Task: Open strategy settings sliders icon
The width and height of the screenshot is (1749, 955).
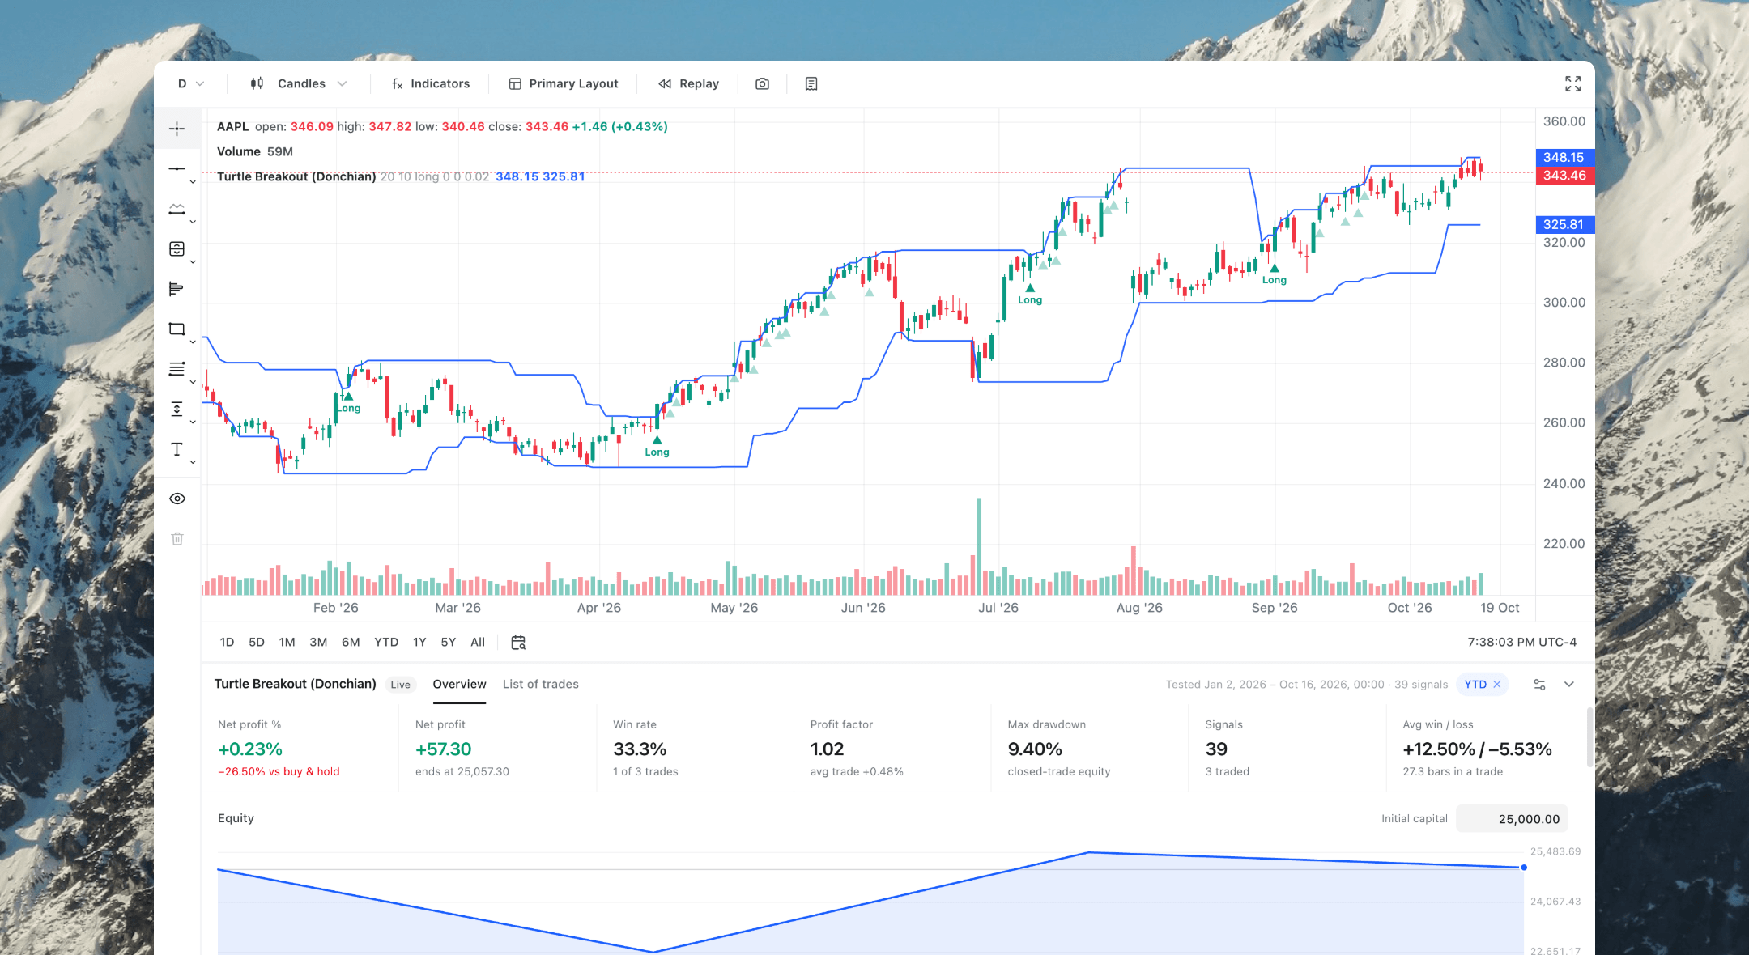Action: tap(1539, 685)
